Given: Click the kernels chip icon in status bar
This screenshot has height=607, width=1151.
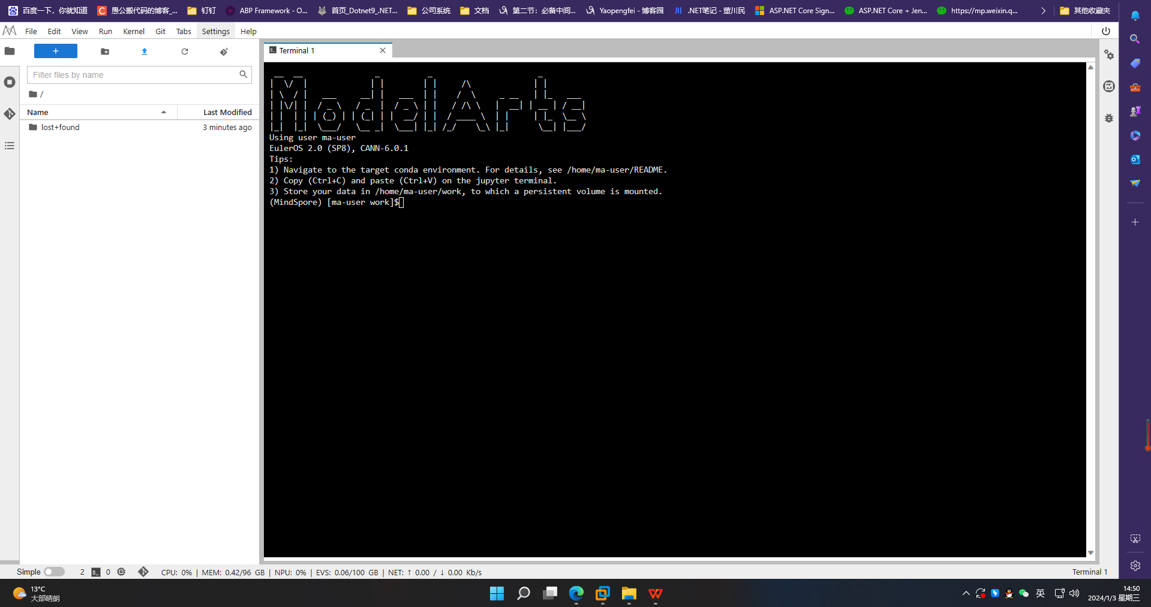Looking at the screenshot, I should pyautogui.click(x=121, y=572).
